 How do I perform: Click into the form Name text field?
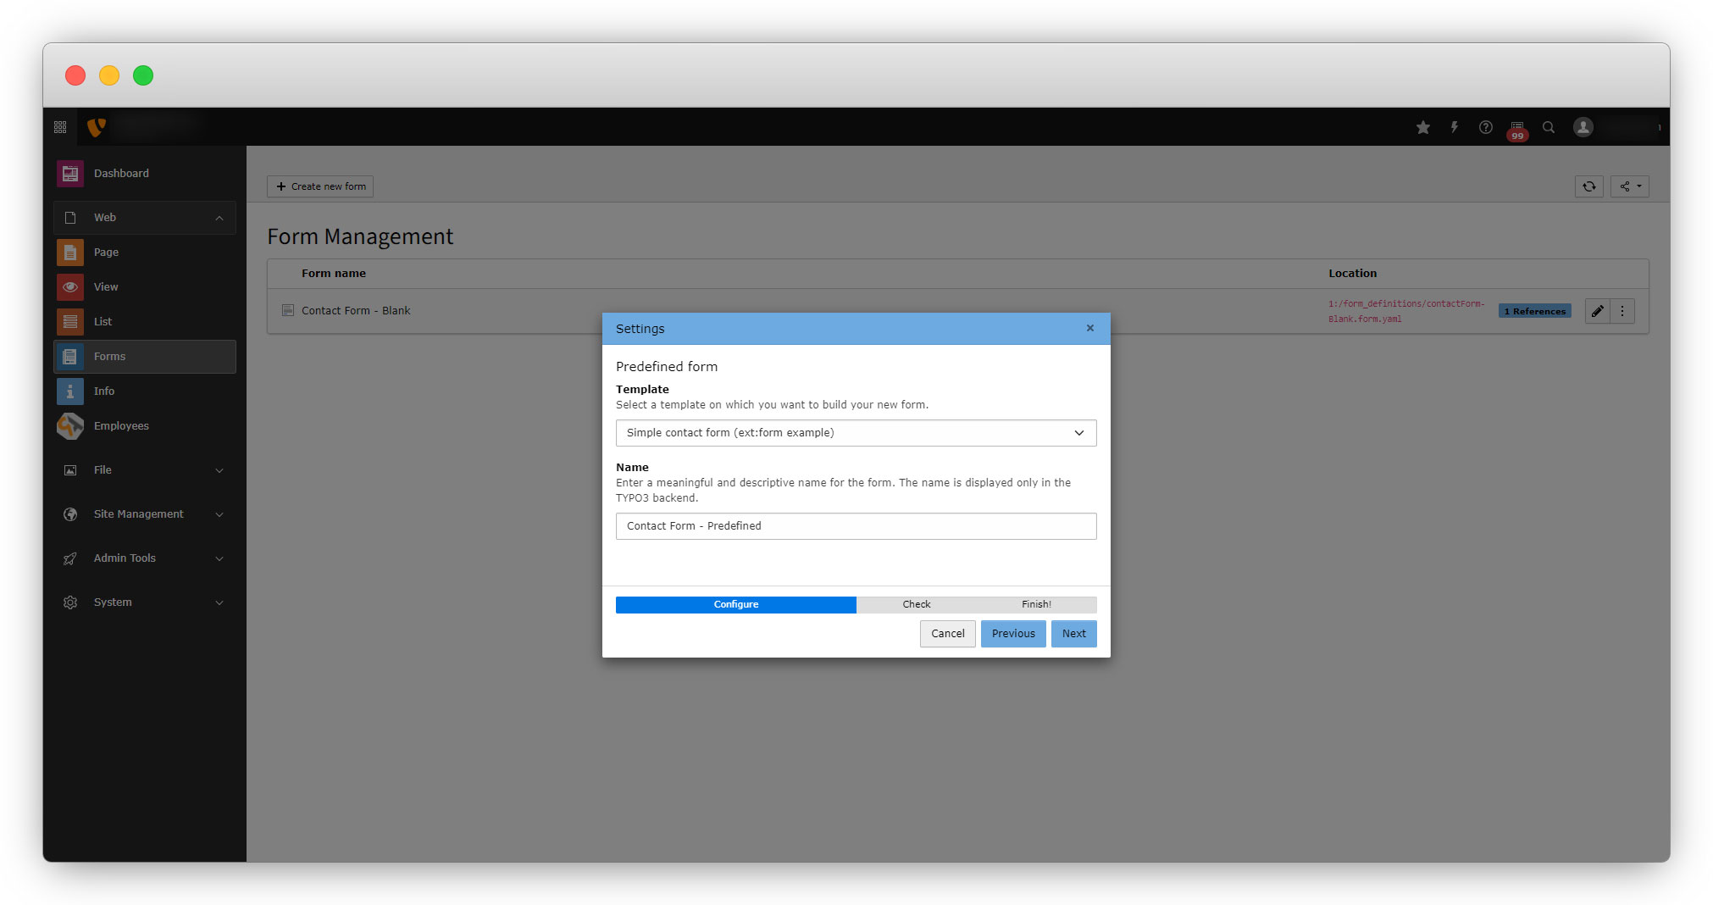click(x=856, y=526)
